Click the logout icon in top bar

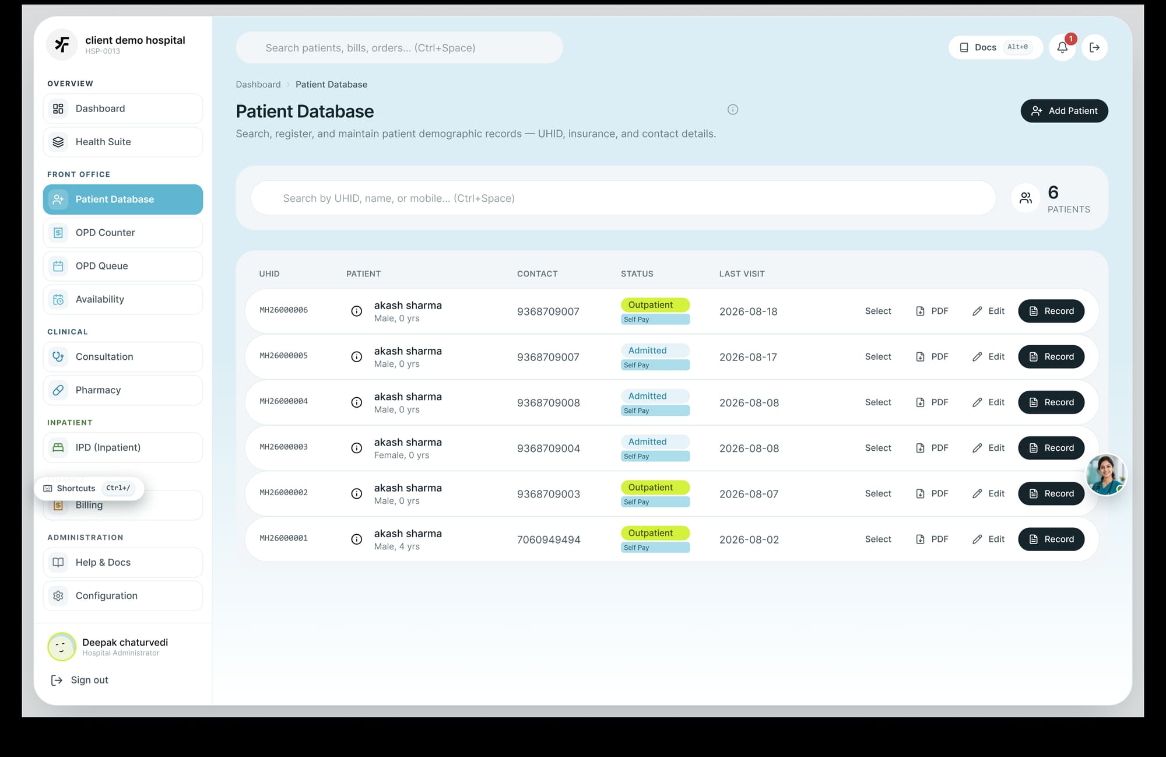point(1094,47)
